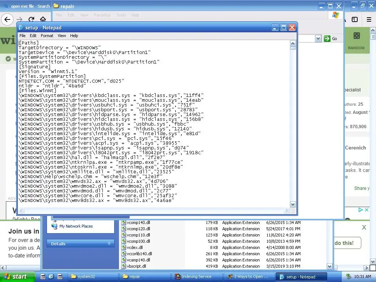
Task: Click the Start button
Action: (17, 276)
